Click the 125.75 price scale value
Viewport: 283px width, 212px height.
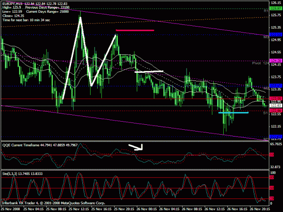point(276,15)
